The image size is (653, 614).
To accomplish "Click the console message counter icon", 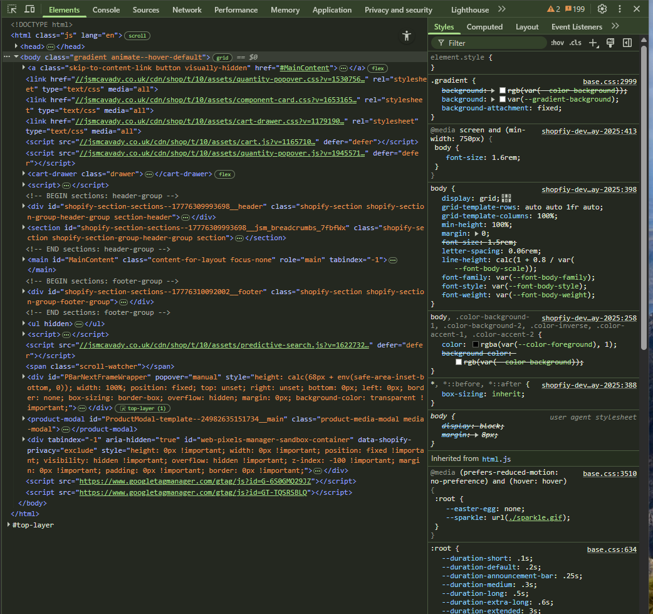I will [x=567, y=9].
